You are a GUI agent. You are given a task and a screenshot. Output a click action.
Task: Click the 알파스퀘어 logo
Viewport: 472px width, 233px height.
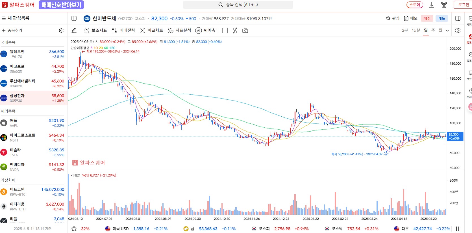click(x=18, y=5)
